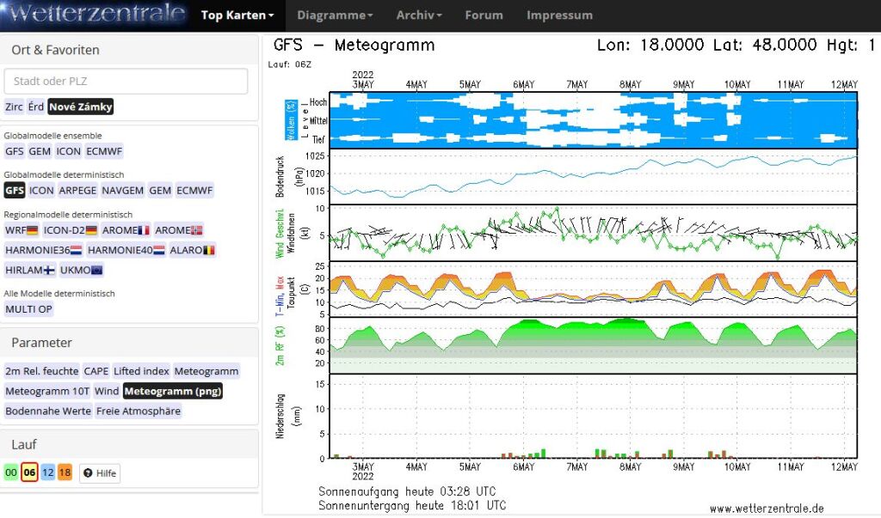This screenshot has width=881, height=518.
Task: Select WRF model with German flag
Action: (22, 230)
